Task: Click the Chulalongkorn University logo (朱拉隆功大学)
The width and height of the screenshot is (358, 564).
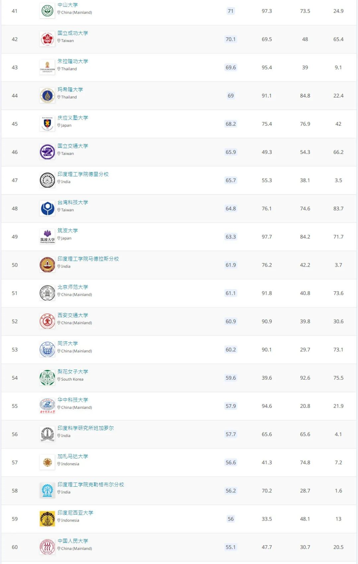Action: click(x=47, y=67)
